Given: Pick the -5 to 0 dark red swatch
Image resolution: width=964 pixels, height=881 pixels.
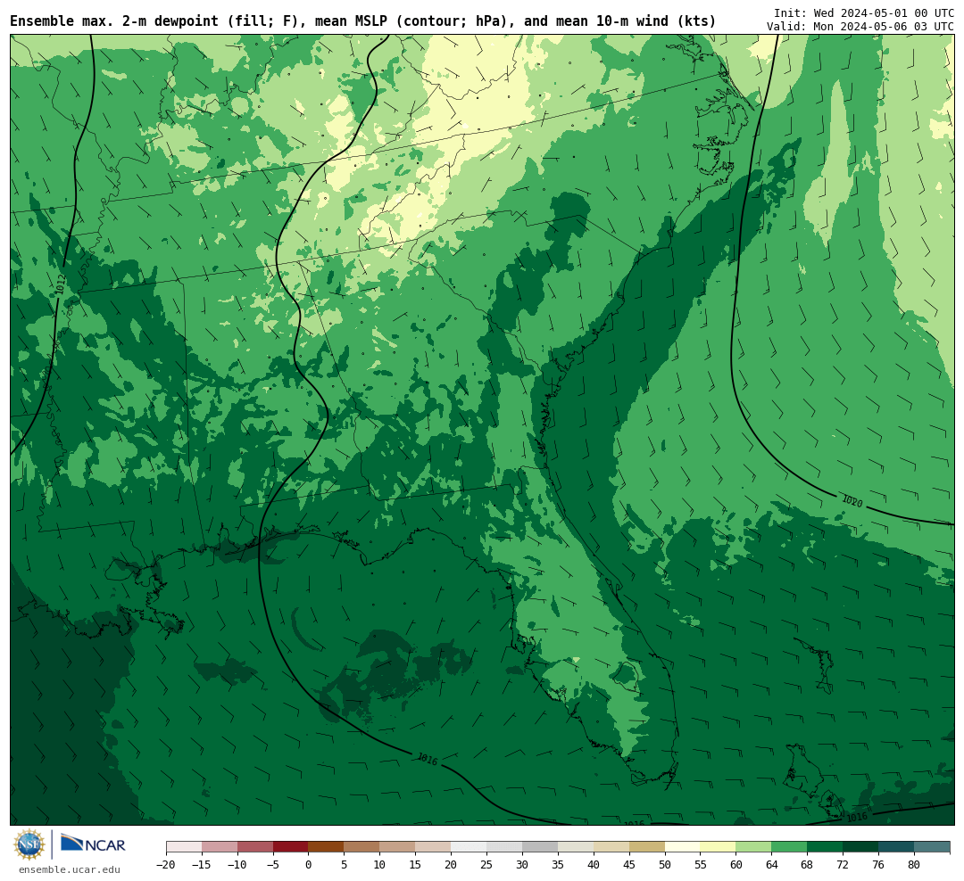Looking at the screenshot, I should [x=291, y=847].
